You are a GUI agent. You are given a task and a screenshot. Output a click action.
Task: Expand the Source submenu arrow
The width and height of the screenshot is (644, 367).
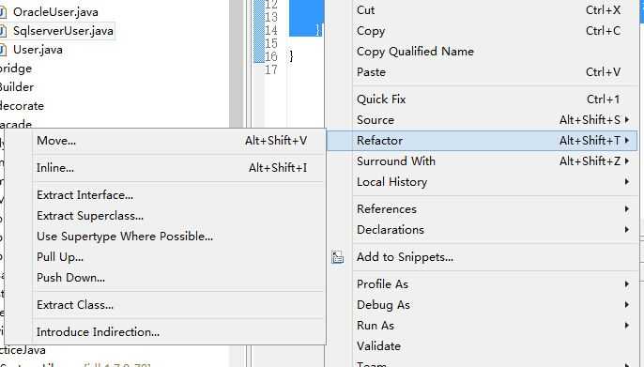[627, 119]
